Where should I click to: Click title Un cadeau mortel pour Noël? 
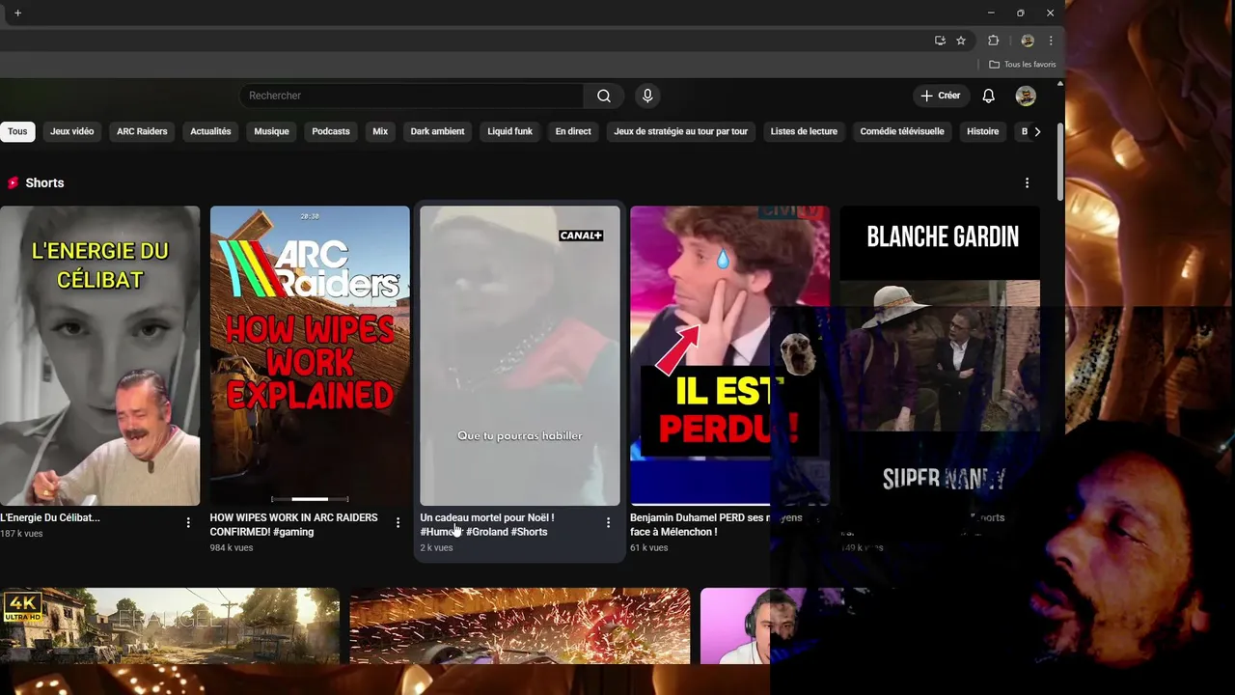coord(487,524)
